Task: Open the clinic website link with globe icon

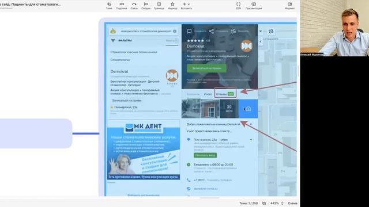Action: click(x=205, y=189)
